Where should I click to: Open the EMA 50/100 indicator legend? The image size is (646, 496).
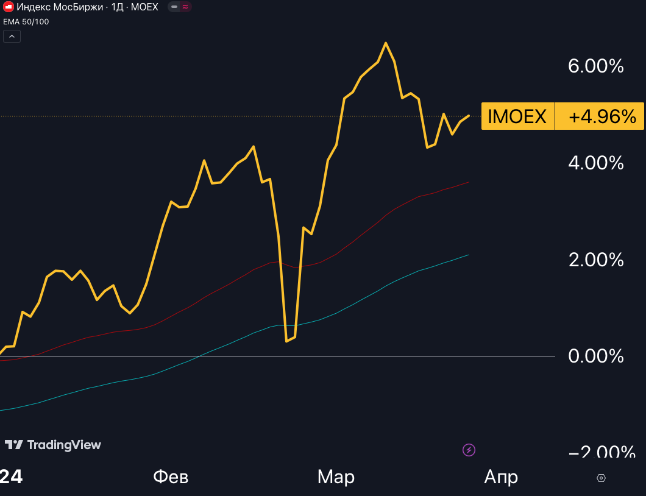click(x=26, y=22)
